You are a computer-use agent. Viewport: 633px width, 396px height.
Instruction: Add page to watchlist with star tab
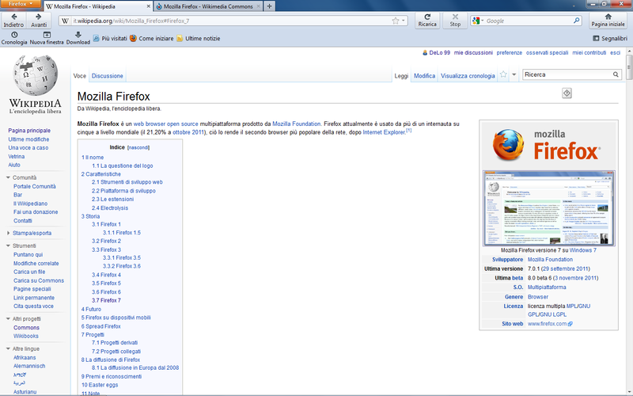click(503, 74)
